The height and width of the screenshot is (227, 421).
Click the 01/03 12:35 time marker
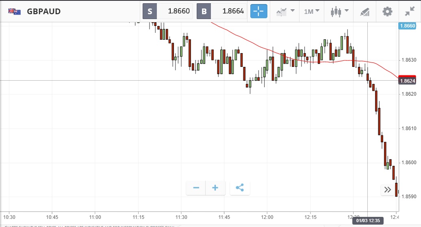pos(368,221)
